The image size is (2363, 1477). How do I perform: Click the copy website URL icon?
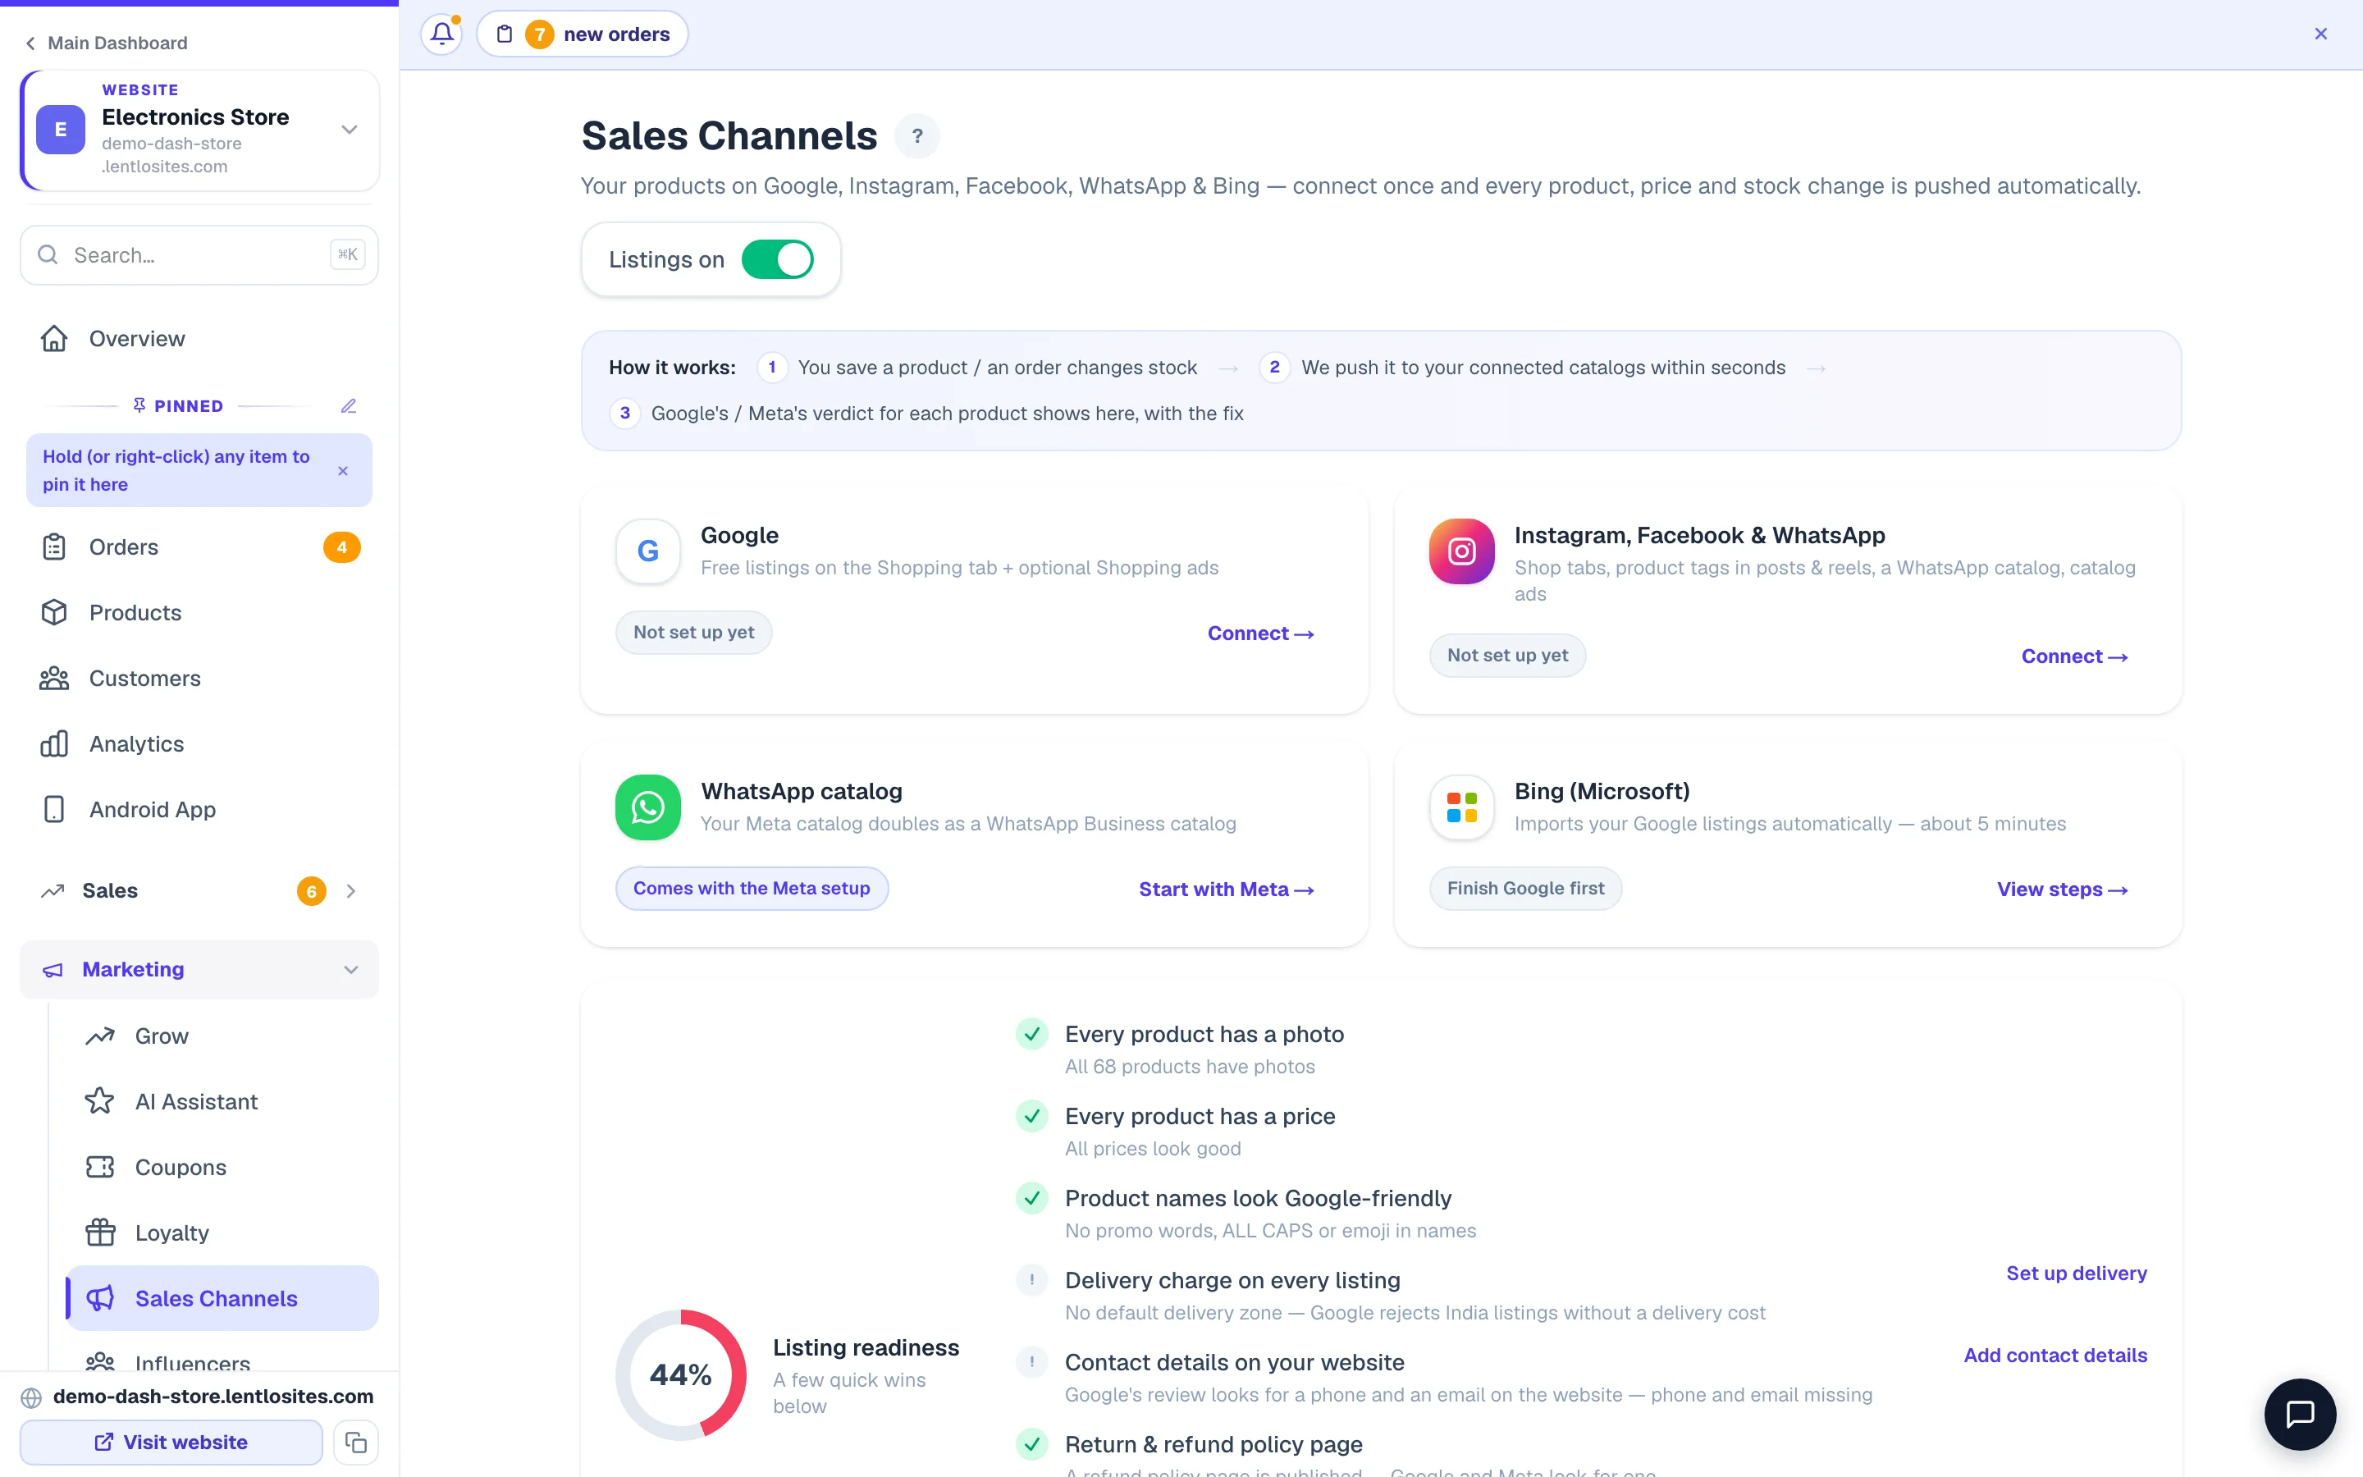tap(355, 1442)
